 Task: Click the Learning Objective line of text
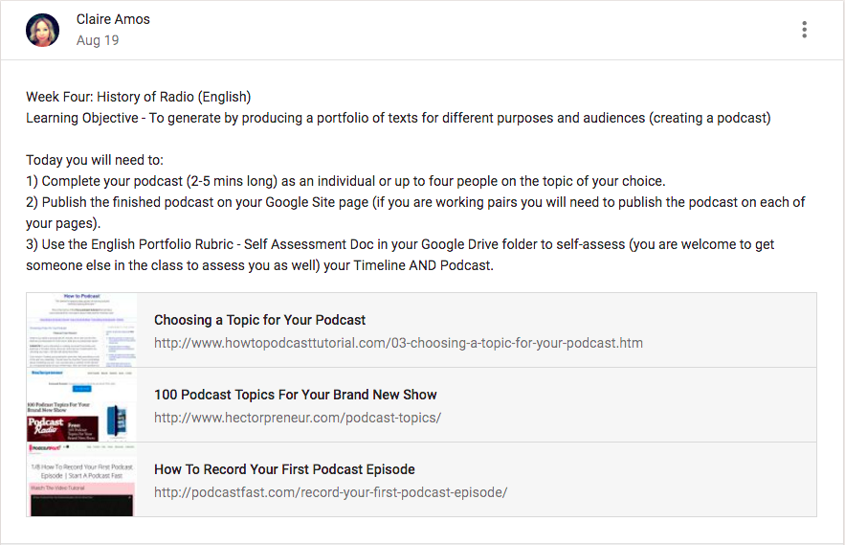point(398,118)
